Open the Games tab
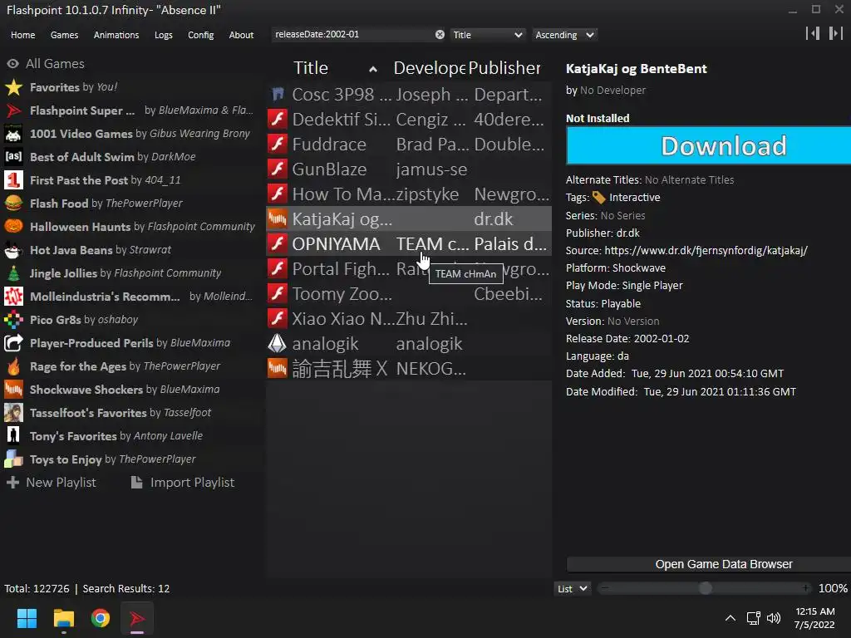The width and height of the screenshot is (851, 638). click(64, 35)
